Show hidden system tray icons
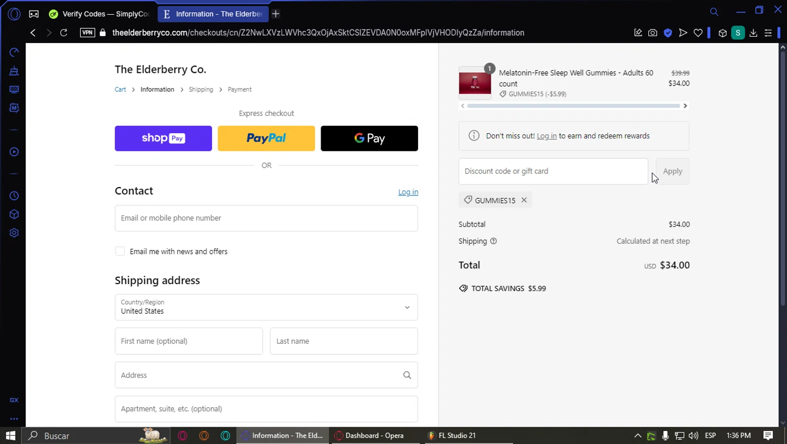Image resolution: width=787 pixels, height=444 pixels. pos(637,436)
